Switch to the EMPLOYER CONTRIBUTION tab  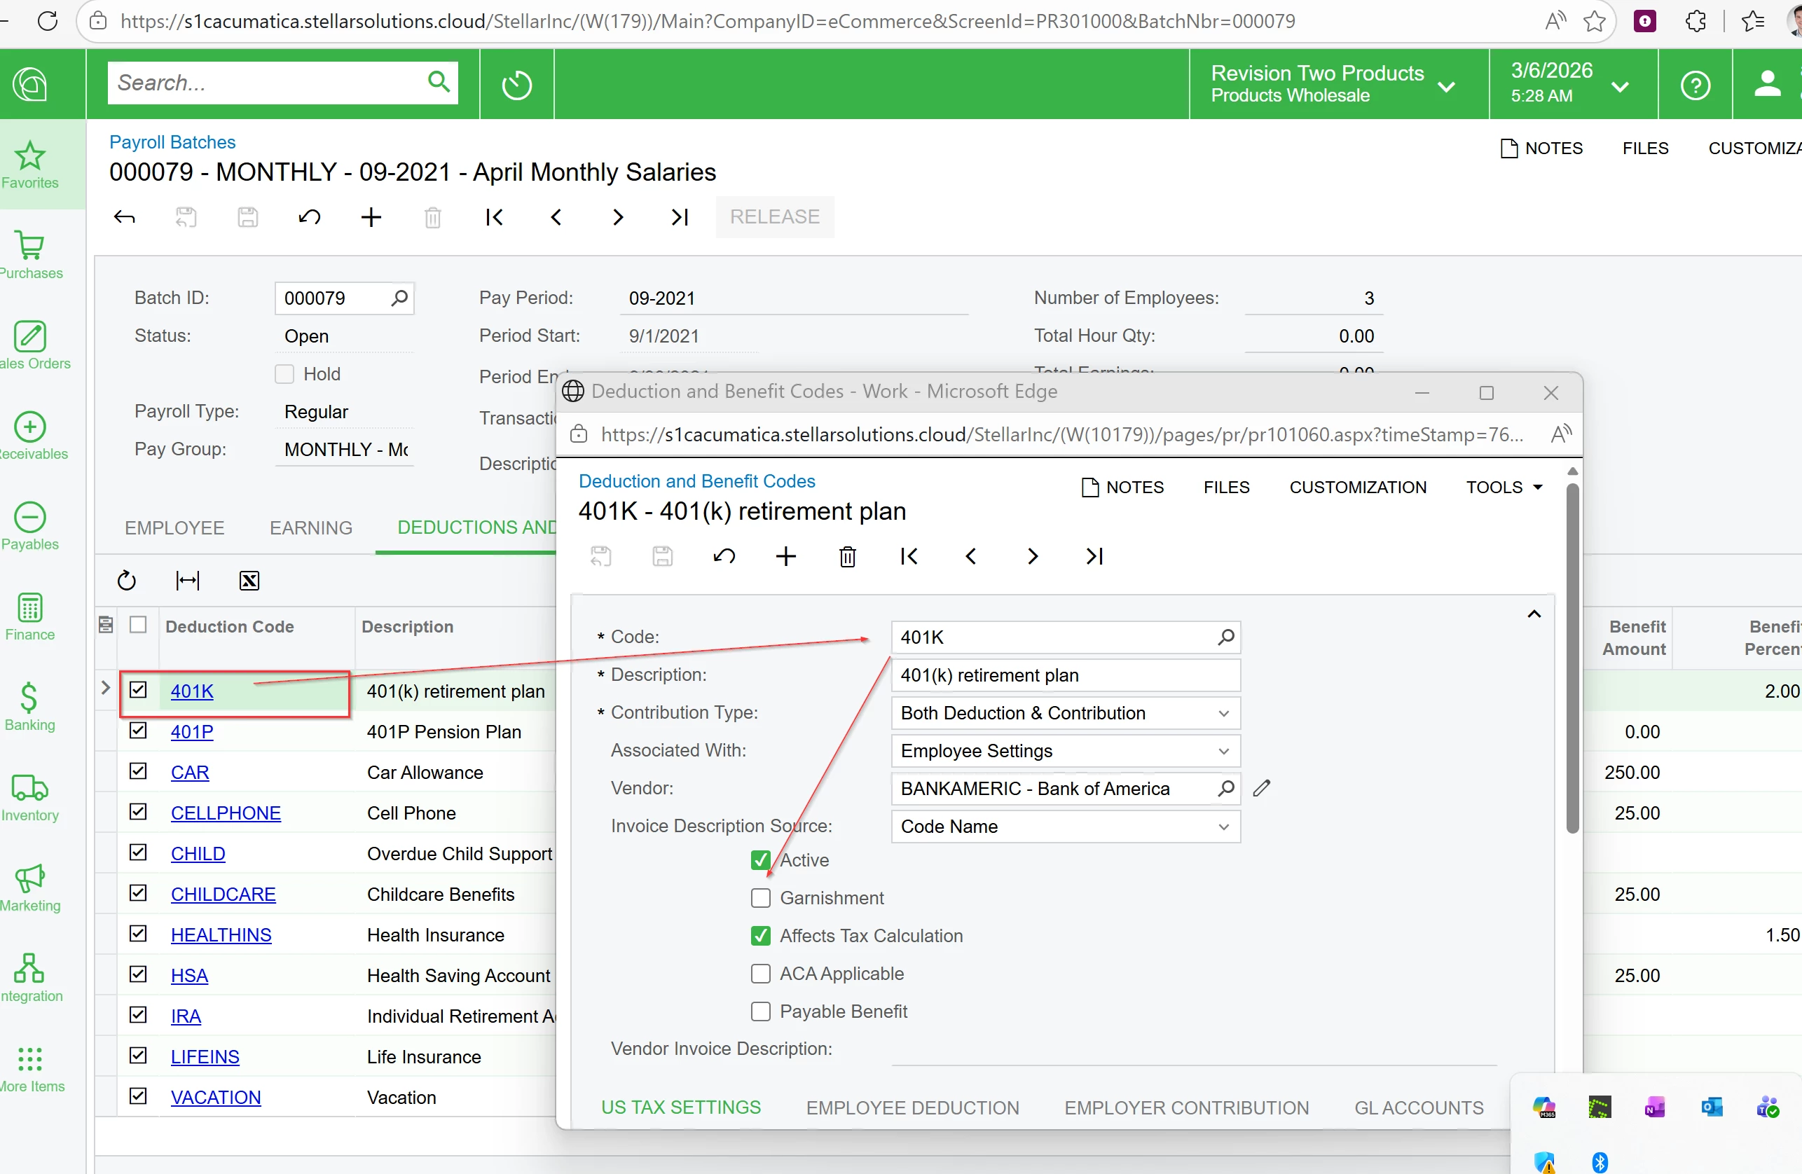(1185, 1107)
